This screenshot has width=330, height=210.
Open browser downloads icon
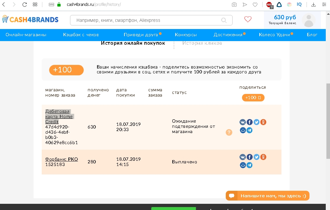point(313,5)
